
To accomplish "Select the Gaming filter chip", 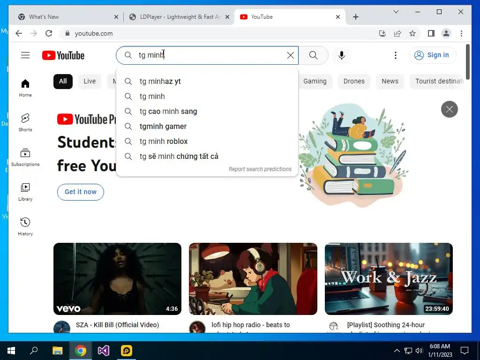I will (x=315, y=82).
